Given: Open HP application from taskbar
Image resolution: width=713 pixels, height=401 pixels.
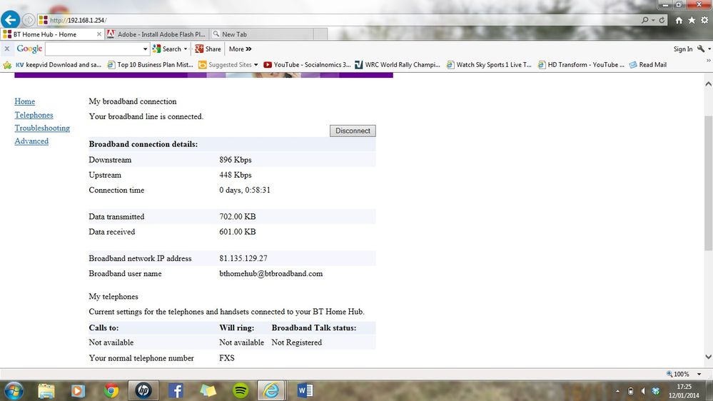Looking at the screenshot, I should [x=143, y=390].
